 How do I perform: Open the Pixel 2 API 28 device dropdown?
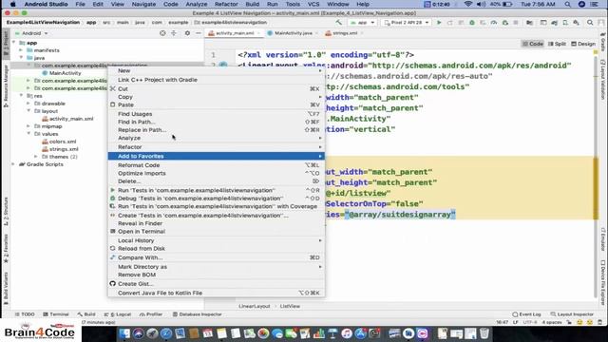pos(406,23)
